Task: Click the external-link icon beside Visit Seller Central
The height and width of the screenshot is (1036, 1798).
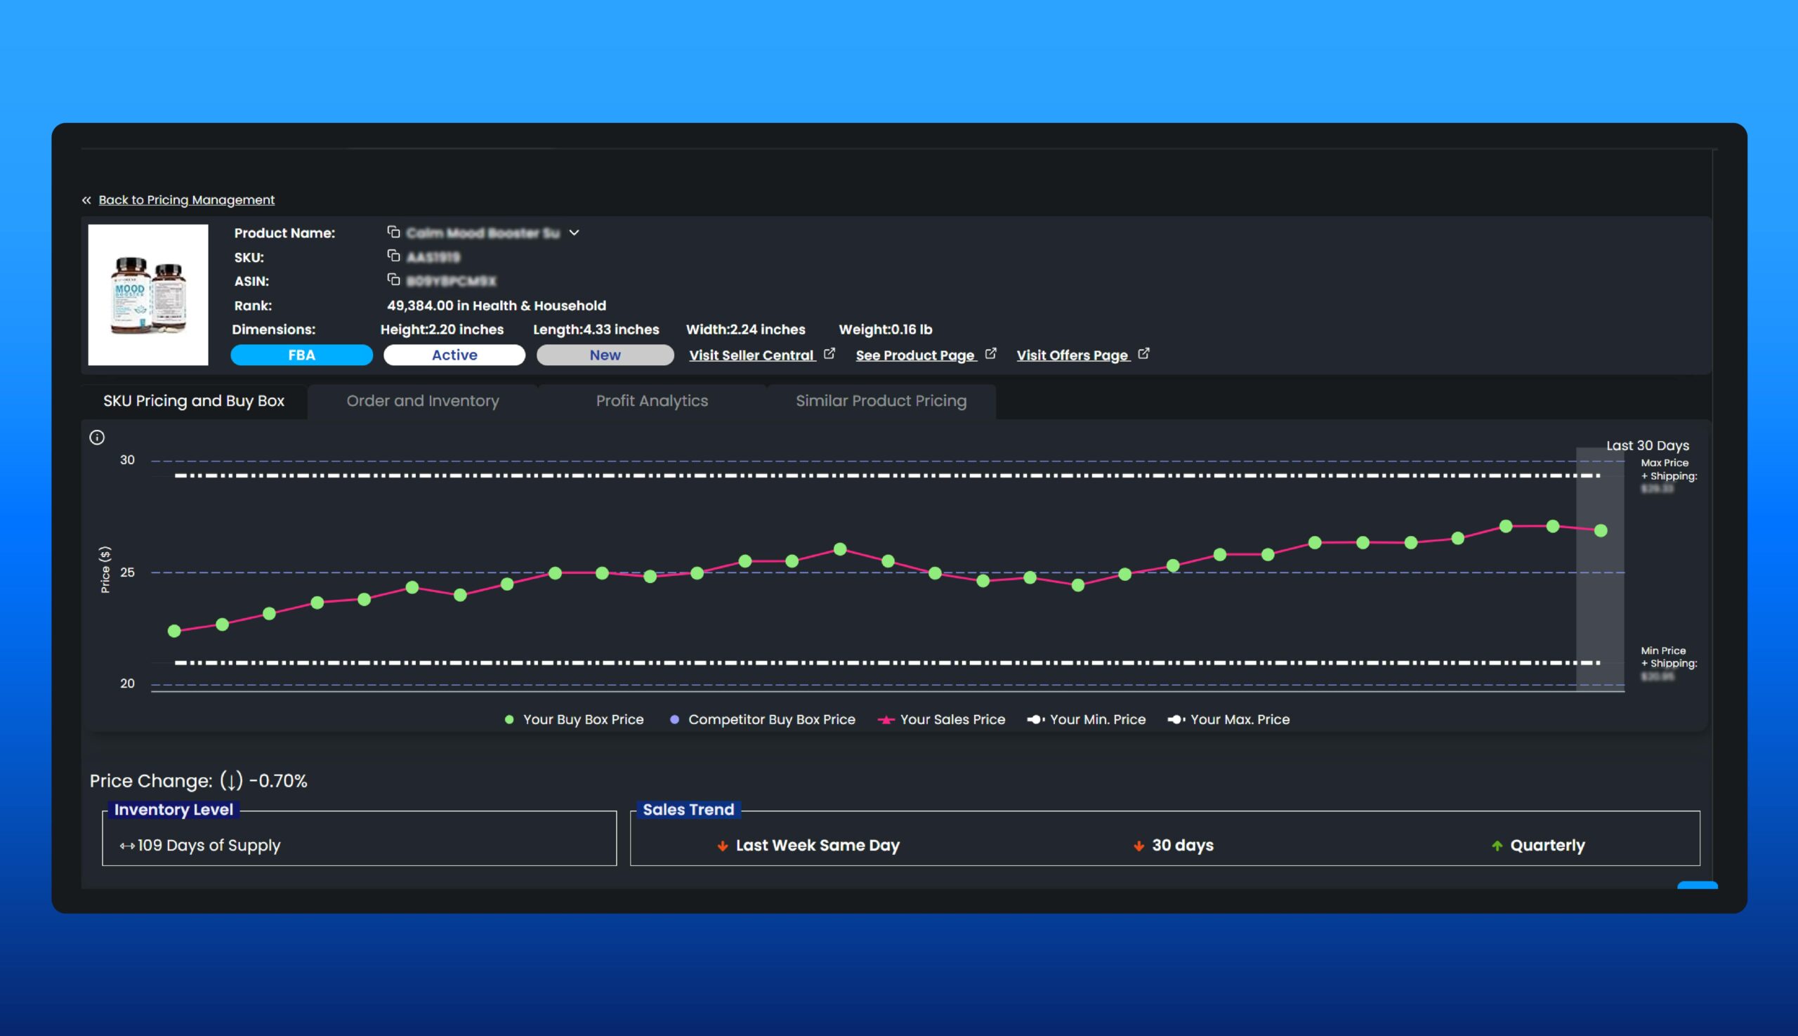Action: point(829,352)
